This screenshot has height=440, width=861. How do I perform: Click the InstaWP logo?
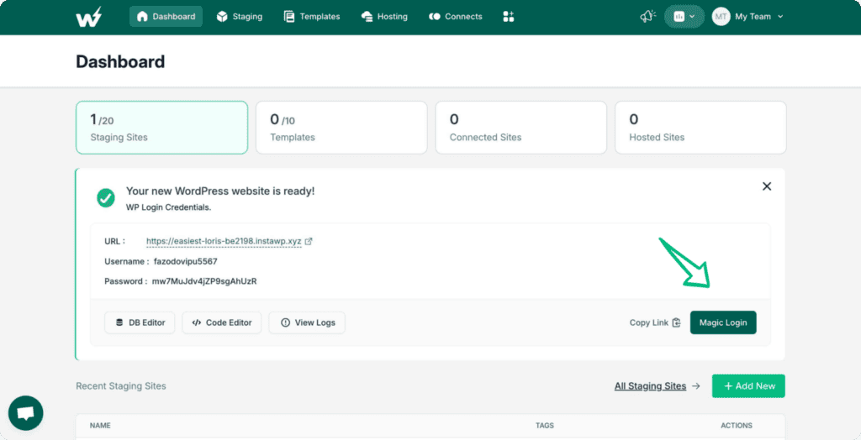[x=88, y=17]
